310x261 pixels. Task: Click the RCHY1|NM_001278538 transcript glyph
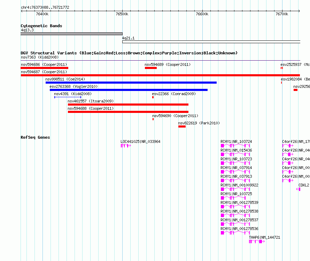pos(235,215)
